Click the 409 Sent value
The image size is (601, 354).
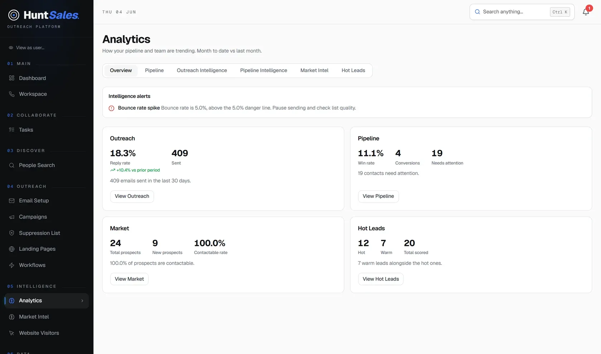pyautogui.click(x=180, y=153)
